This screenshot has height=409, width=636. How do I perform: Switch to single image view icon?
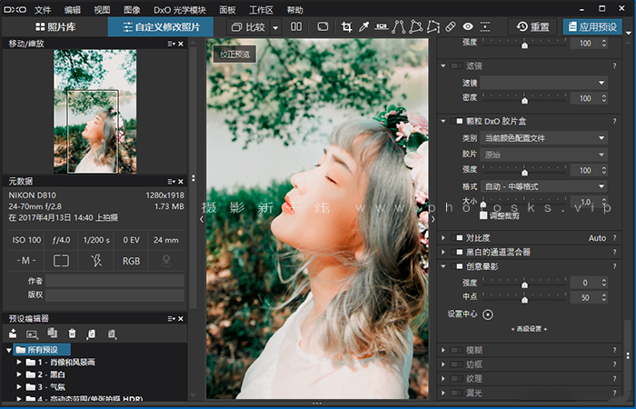pos(323,27)
